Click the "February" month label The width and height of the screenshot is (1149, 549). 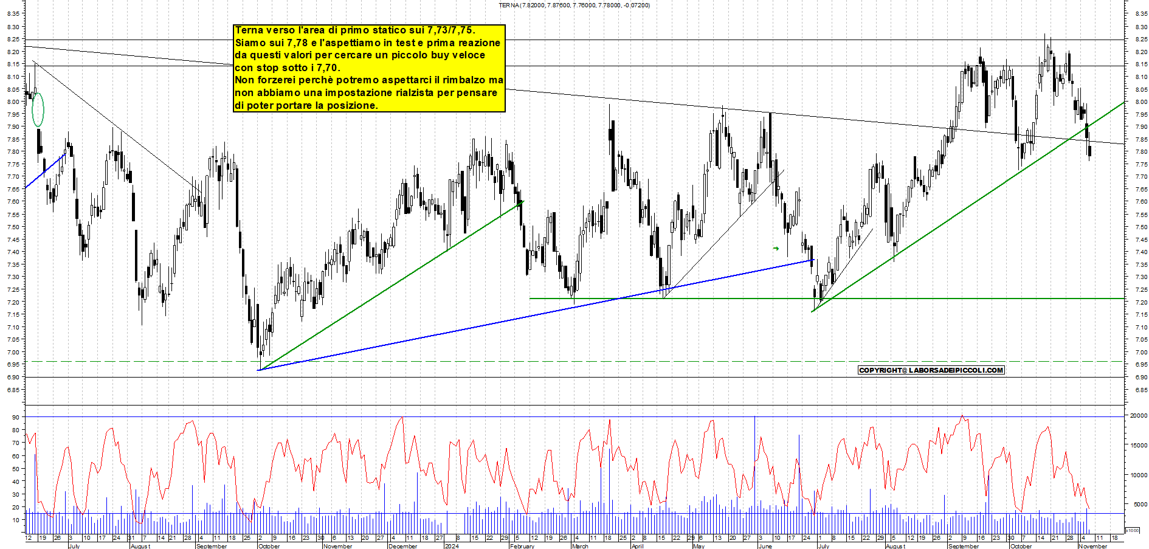(522, 546)
